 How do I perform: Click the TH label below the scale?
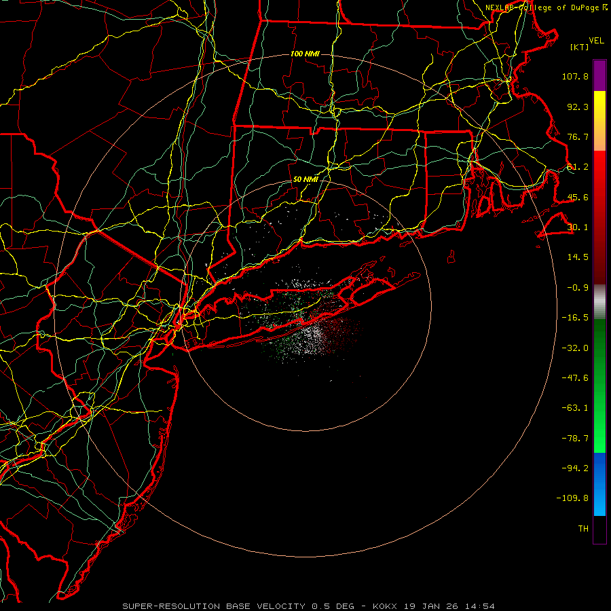click(583, 529)
